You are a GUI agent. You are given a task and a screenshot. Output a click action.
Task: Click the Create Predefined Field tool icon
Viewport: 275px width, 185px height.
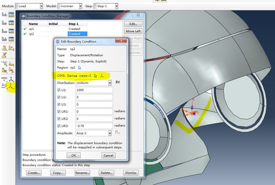click(x=4, y=31)
